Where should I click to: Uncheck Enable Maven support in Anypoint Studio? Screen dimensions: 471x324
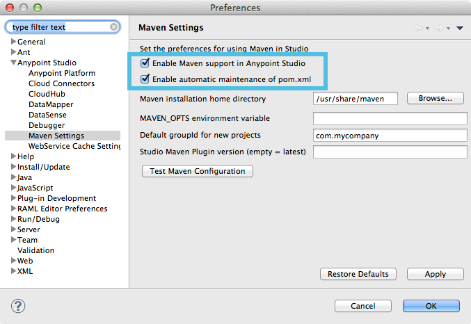[x=145, y=63]
